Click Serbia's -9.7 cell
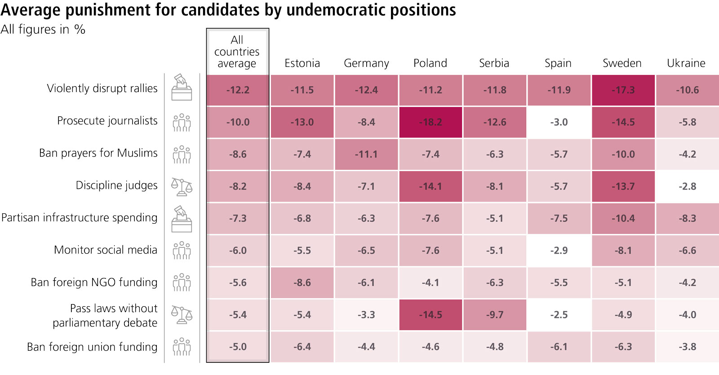This screenshot has height=375, width=719. point(494,315)
